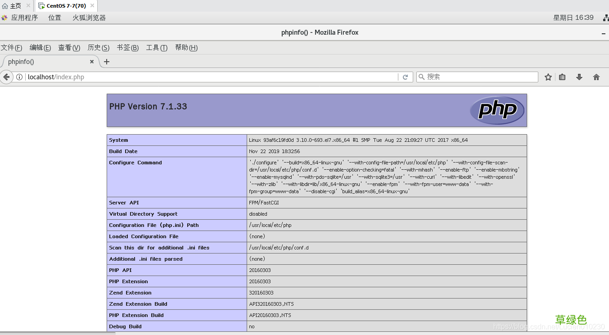The width and height of the screenshot is (609, 335).
Task: Click the API20160303,NTS value
Action: pos(270,315)
